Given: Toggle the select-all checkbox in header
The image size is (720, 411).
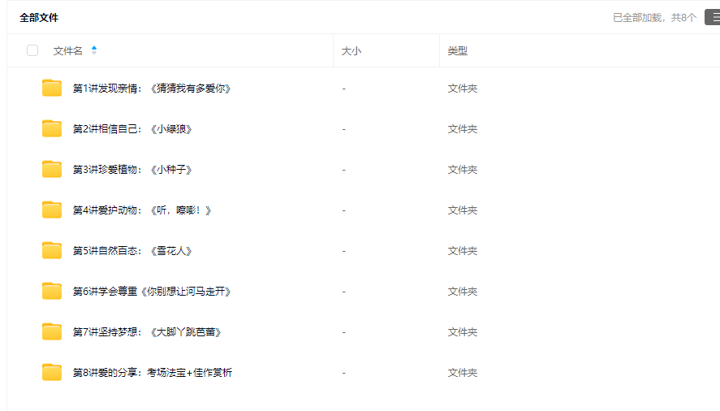Looking at the screenshot, I should [x=32, y=50].
